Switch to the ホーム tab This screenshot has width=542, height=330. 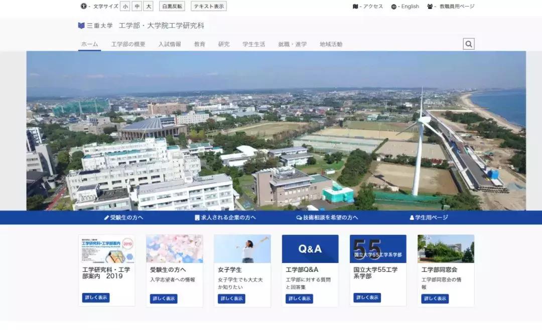coord(88,44)
